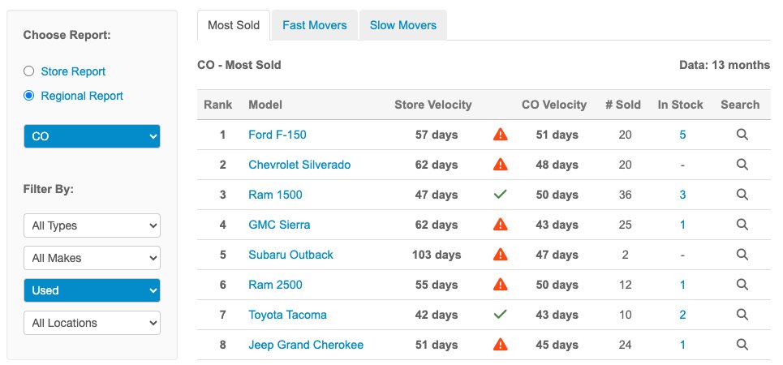The height and width of the screenshot is (365, 783).
Task: Open the Jeep Grand Cherokee link
Action: (x=306, y=345)
